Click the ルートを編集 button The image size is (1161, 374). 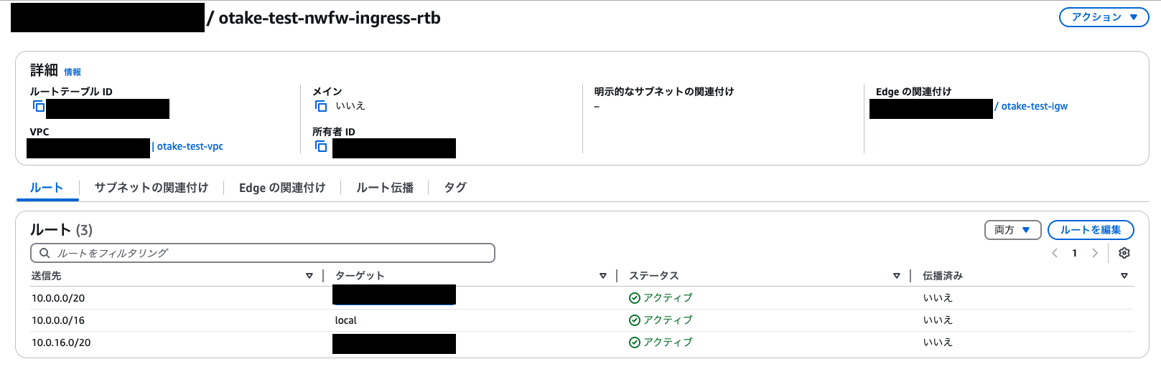[x=1091, y=230]
